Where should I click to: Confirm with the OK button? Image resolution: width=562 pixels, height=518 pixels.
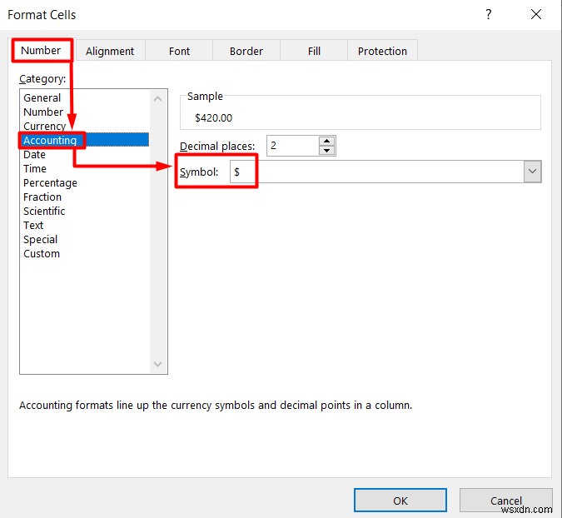(400, 501)
